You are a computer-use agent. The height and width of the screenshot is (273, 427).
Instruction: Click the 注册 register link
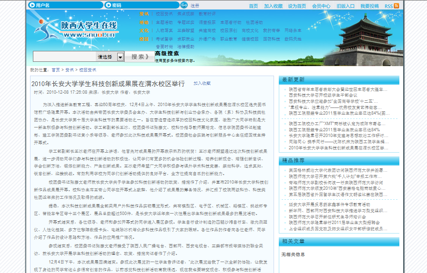pos(195,6)
